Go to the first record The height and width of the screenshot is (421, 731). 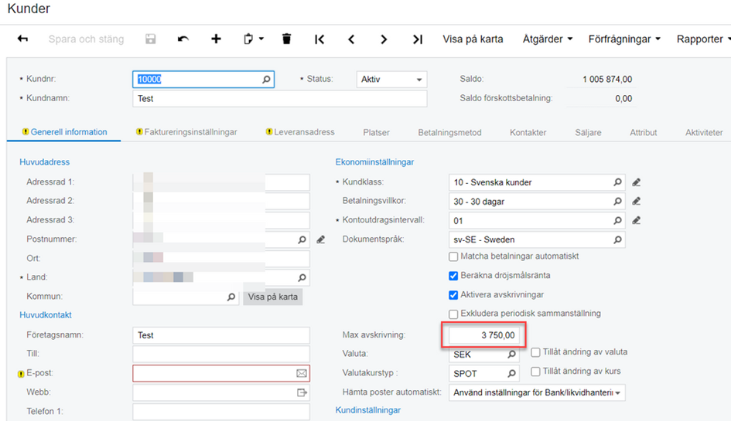coord(319,39)
